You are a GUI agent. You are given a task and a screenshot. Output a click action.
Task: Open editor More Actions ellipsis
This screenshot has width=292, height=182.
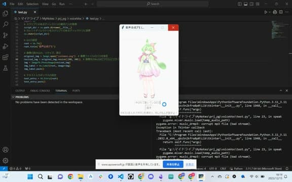click(x=287, y=12)
